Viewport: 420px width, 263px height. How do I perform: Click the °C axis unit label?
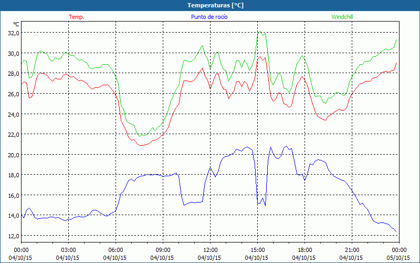pyautogui.click(x=16, y=24)
